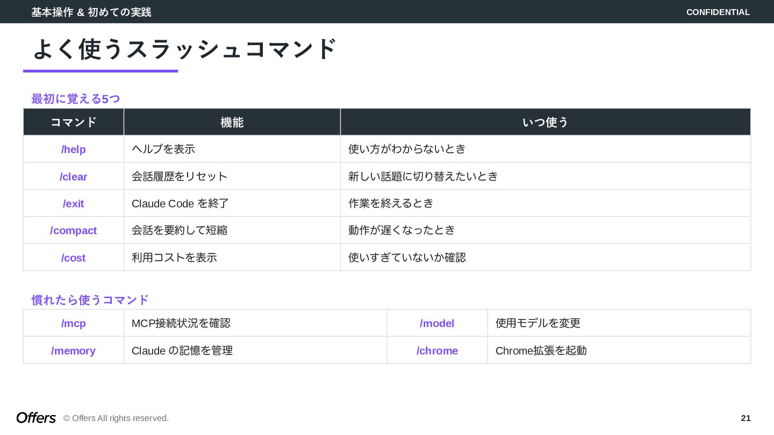Click the いつ使う column header
This screenshot has height=435, width=774.
pyautogui.click(x=546, y=122)
